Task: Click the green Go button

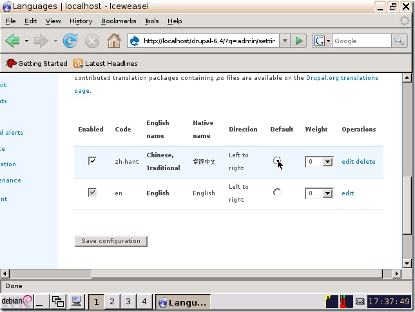Action: tap(299, 41)
